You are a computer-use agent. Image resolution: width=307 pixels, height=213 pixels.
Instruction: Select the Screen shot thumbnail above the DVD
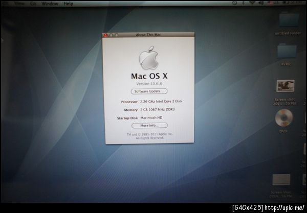point(286,86)
